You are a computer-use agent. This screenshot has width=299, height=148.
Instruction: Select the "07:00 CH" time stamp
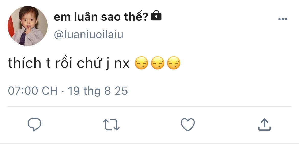[x=33, y=91]
